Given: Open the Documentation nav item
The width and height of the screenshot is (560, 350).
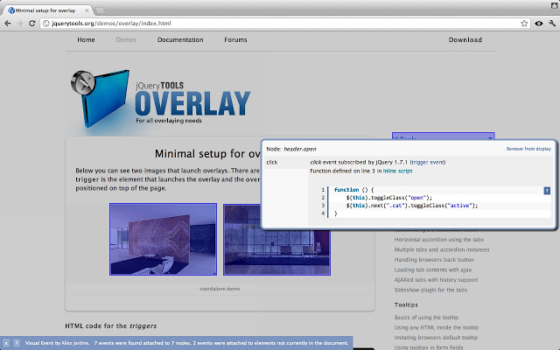Looking at the screenshot, I should point(180,39).
